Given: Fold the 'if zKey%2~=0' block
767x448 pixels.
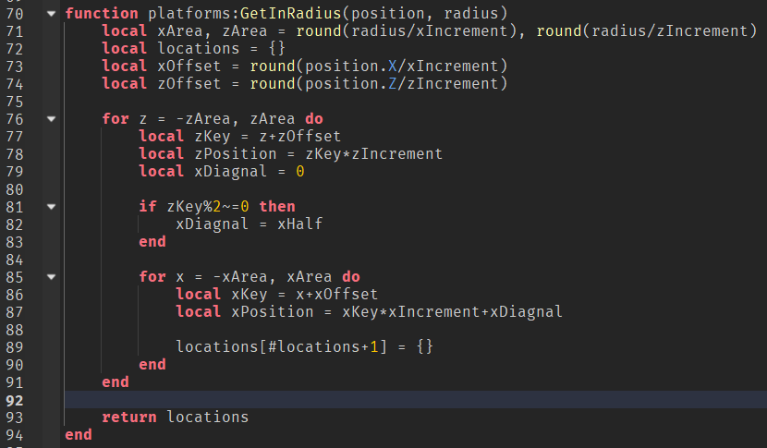Looking at the screenshot, I should tap(50, 207).
